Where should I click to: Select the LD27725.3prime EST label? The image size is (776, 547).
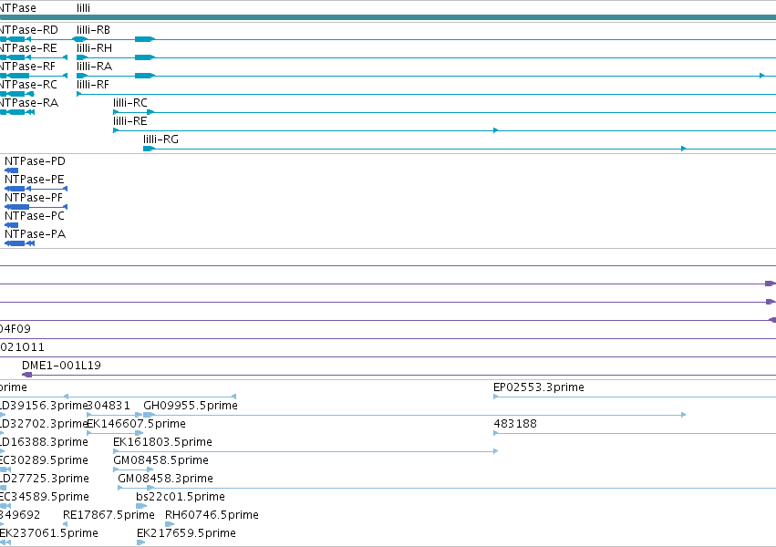[45, 479]
